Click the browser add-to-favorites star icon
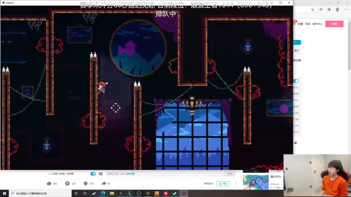This screenshot has width=351, height=197. (312, 9)
